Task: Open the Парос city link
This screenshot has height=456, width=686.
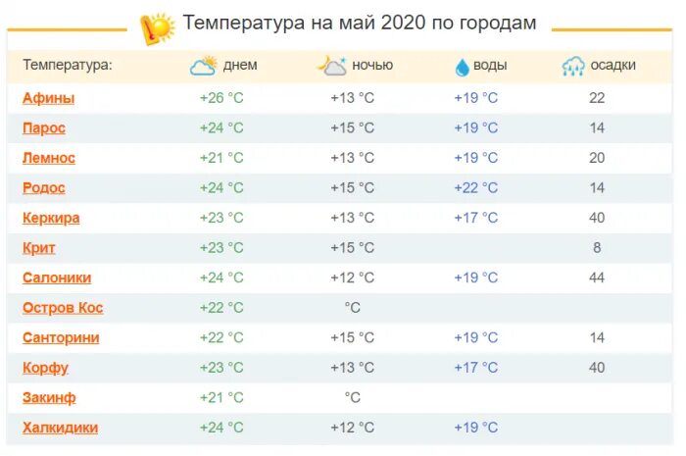Action: click(x=45, y=127)
